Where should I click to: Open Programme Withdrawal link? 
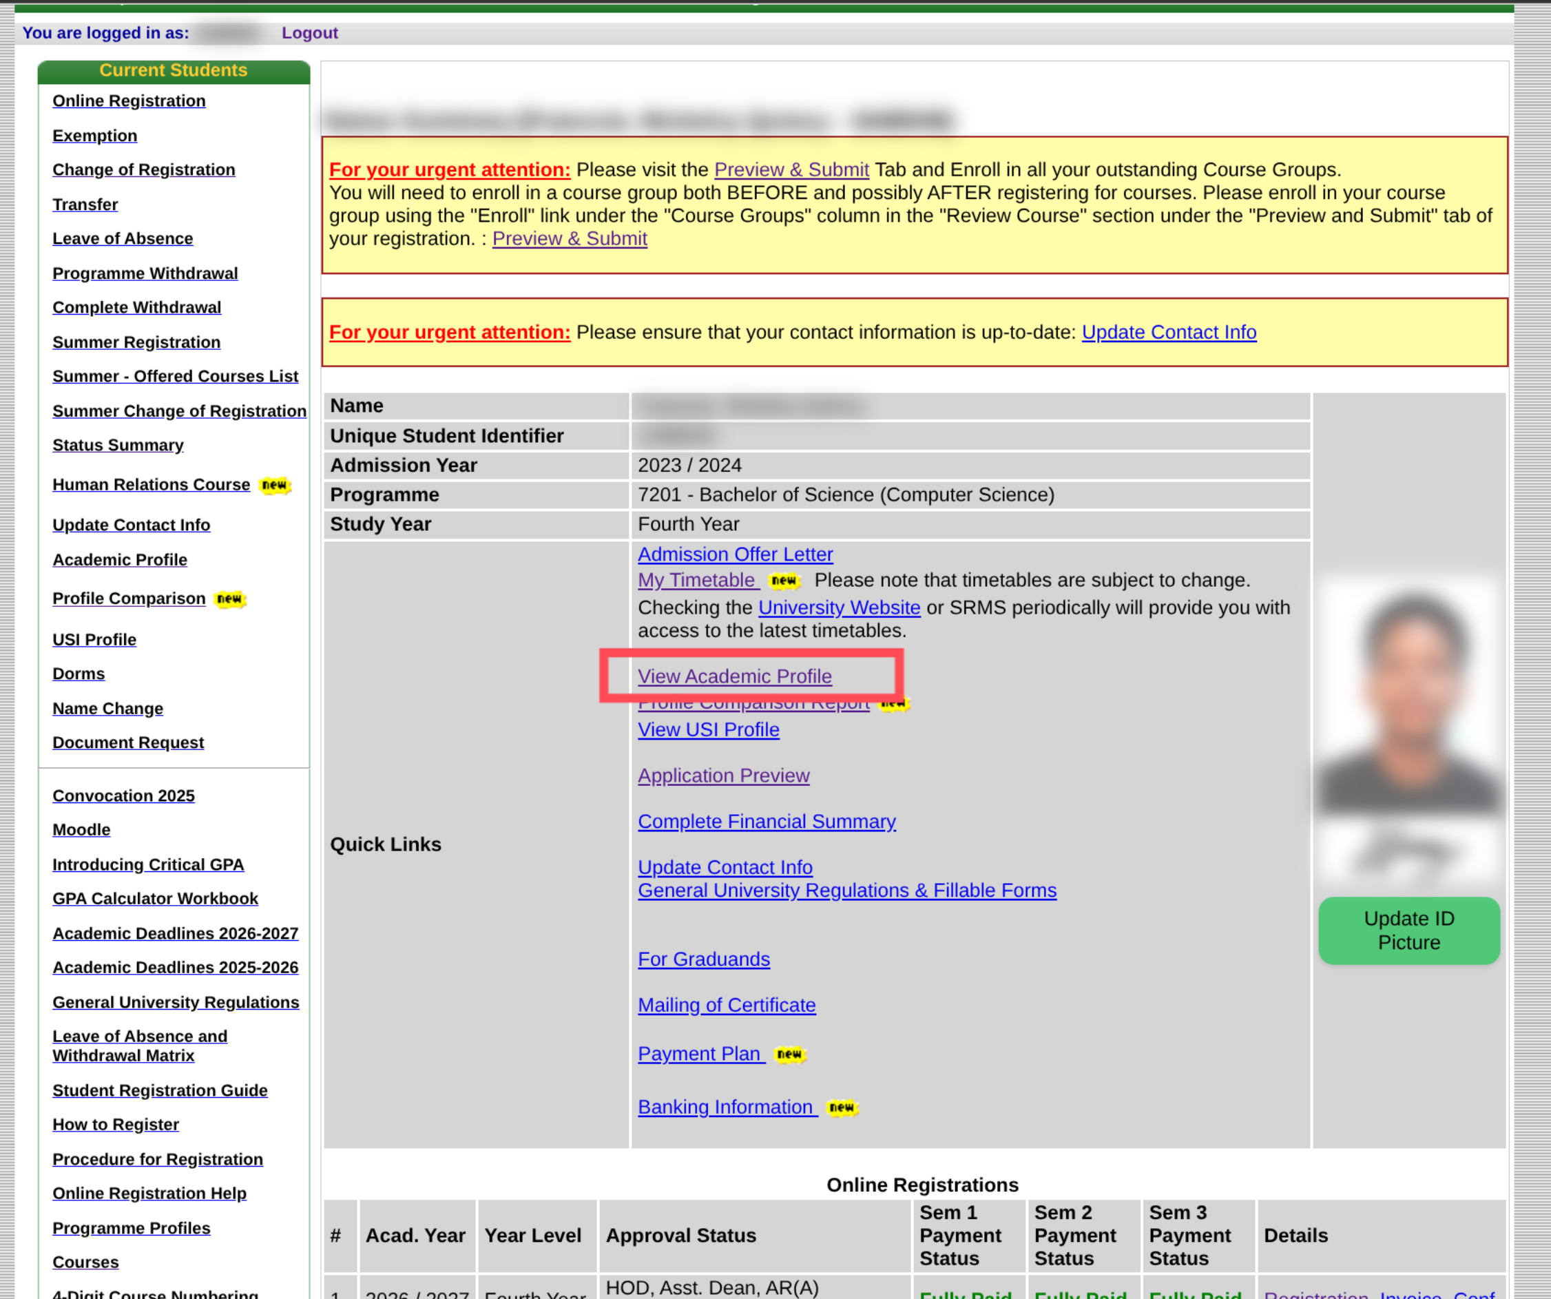(x=145, y=273)
